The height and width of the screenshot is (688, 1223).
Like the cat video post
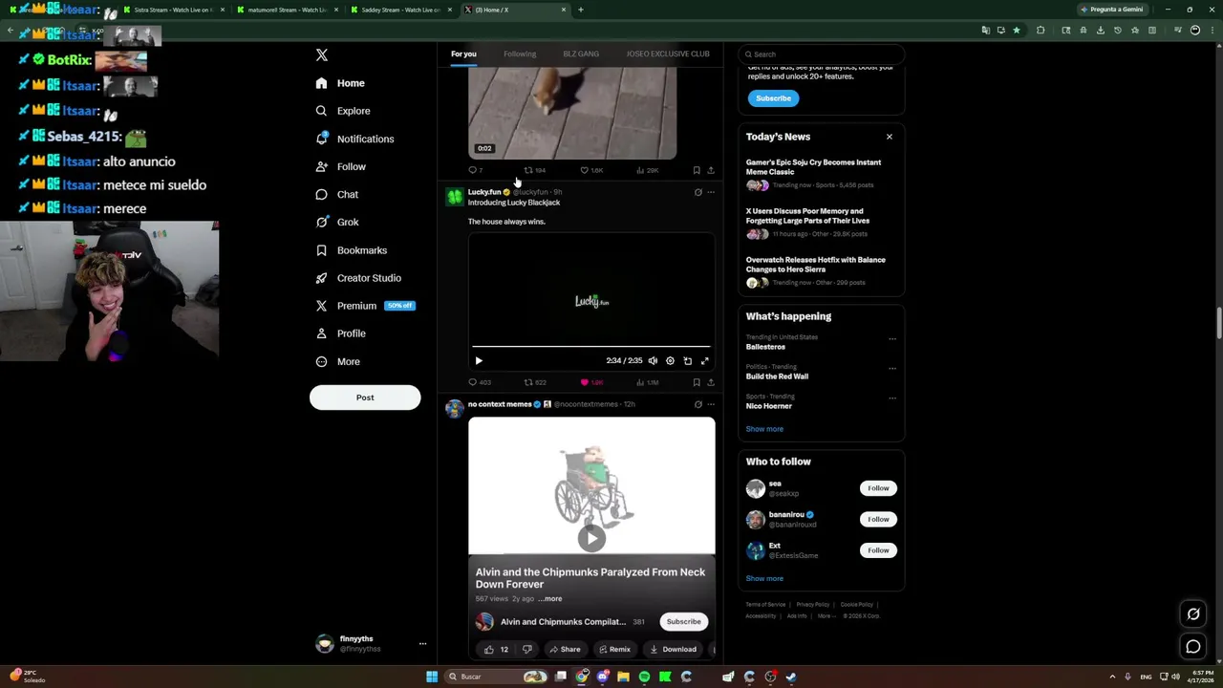591,170
